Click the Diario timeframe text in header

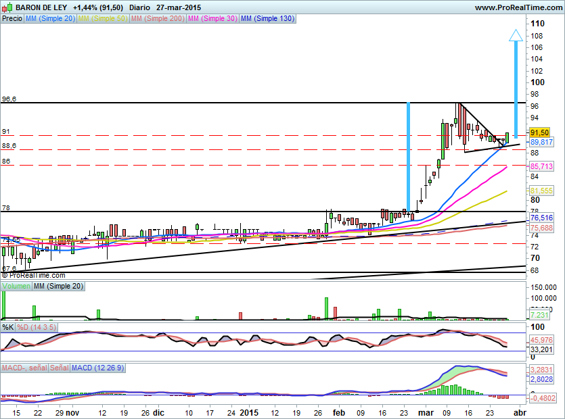coord(140,7)
